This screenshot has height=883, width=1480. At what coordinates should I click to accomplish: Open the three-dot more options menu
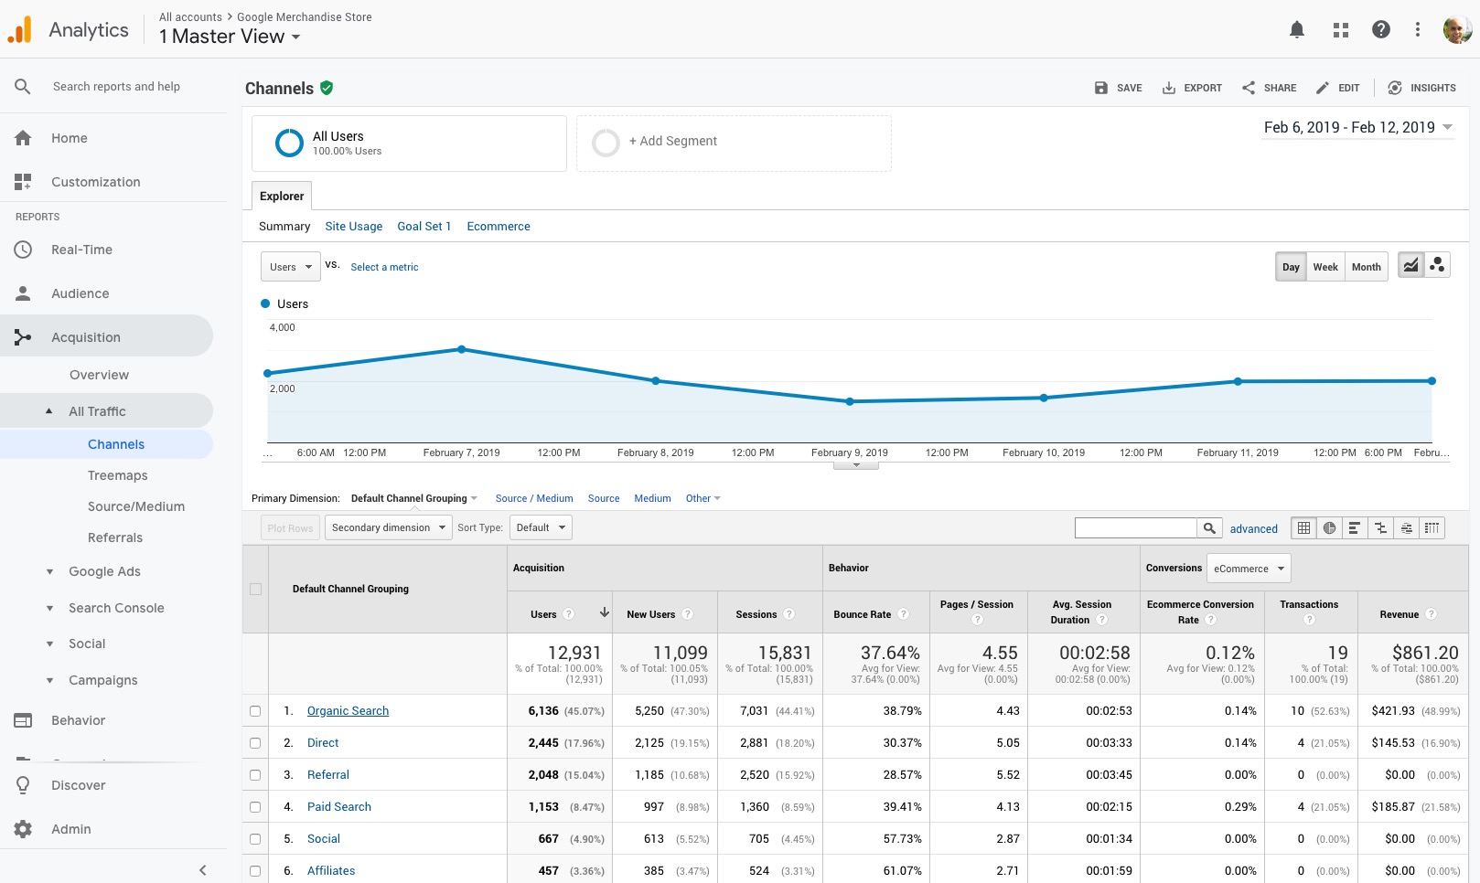point(1418,30)
